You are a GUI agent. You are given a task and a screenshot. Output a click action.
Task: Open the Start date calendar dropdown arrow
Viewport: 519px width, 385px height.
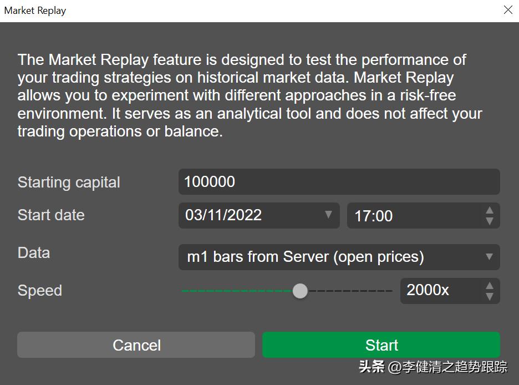coord(328,215)
